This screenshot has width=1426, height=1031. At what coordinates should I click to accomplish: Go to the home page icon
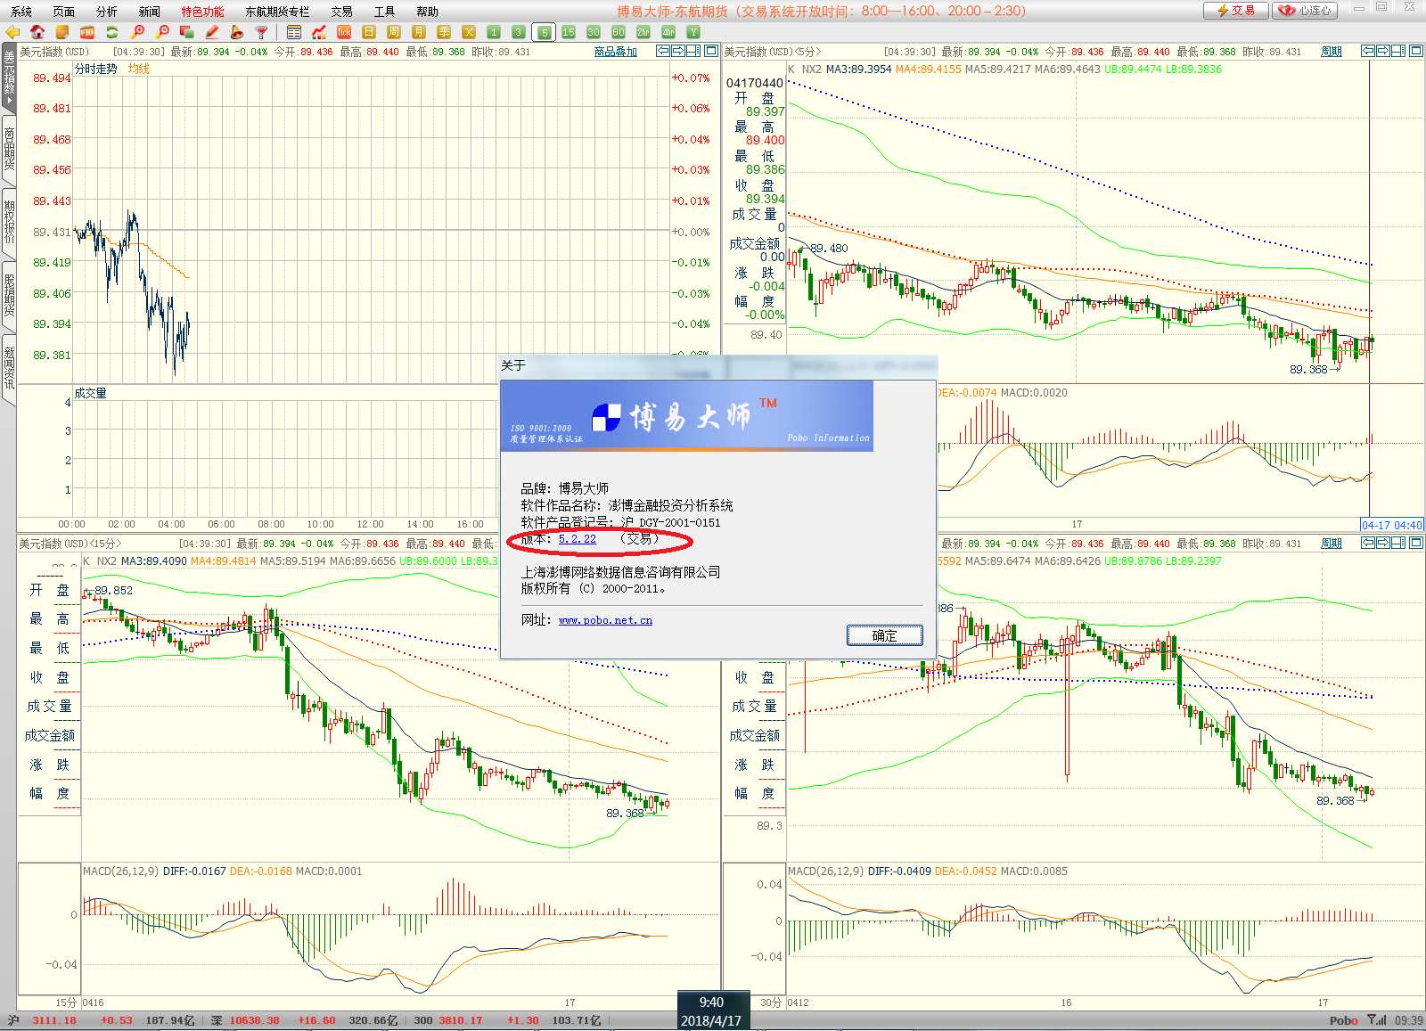pos(37,32)
